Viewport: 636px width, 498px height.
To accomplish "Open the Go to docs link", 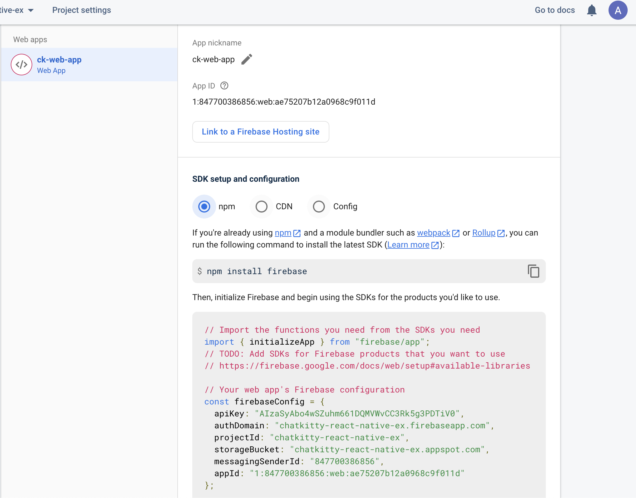I will click(554, 10).
